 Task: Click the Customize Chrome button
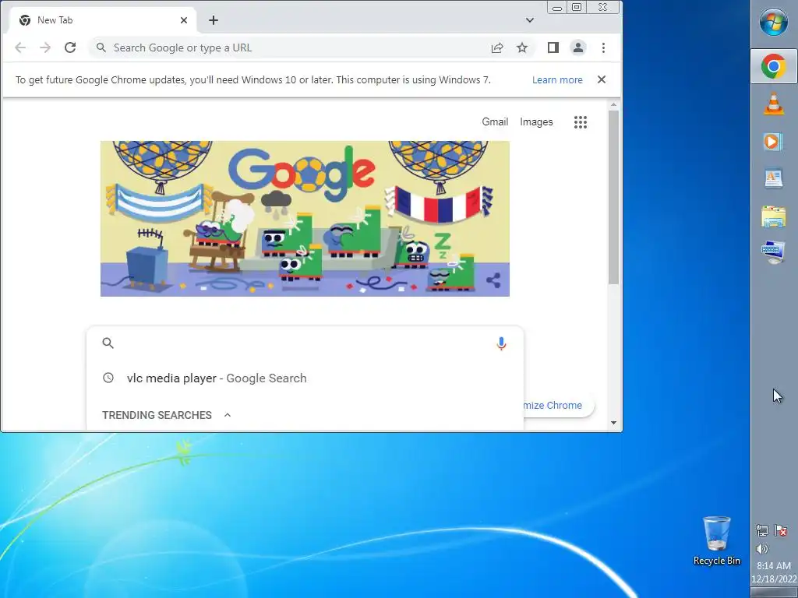coord(558,405)
